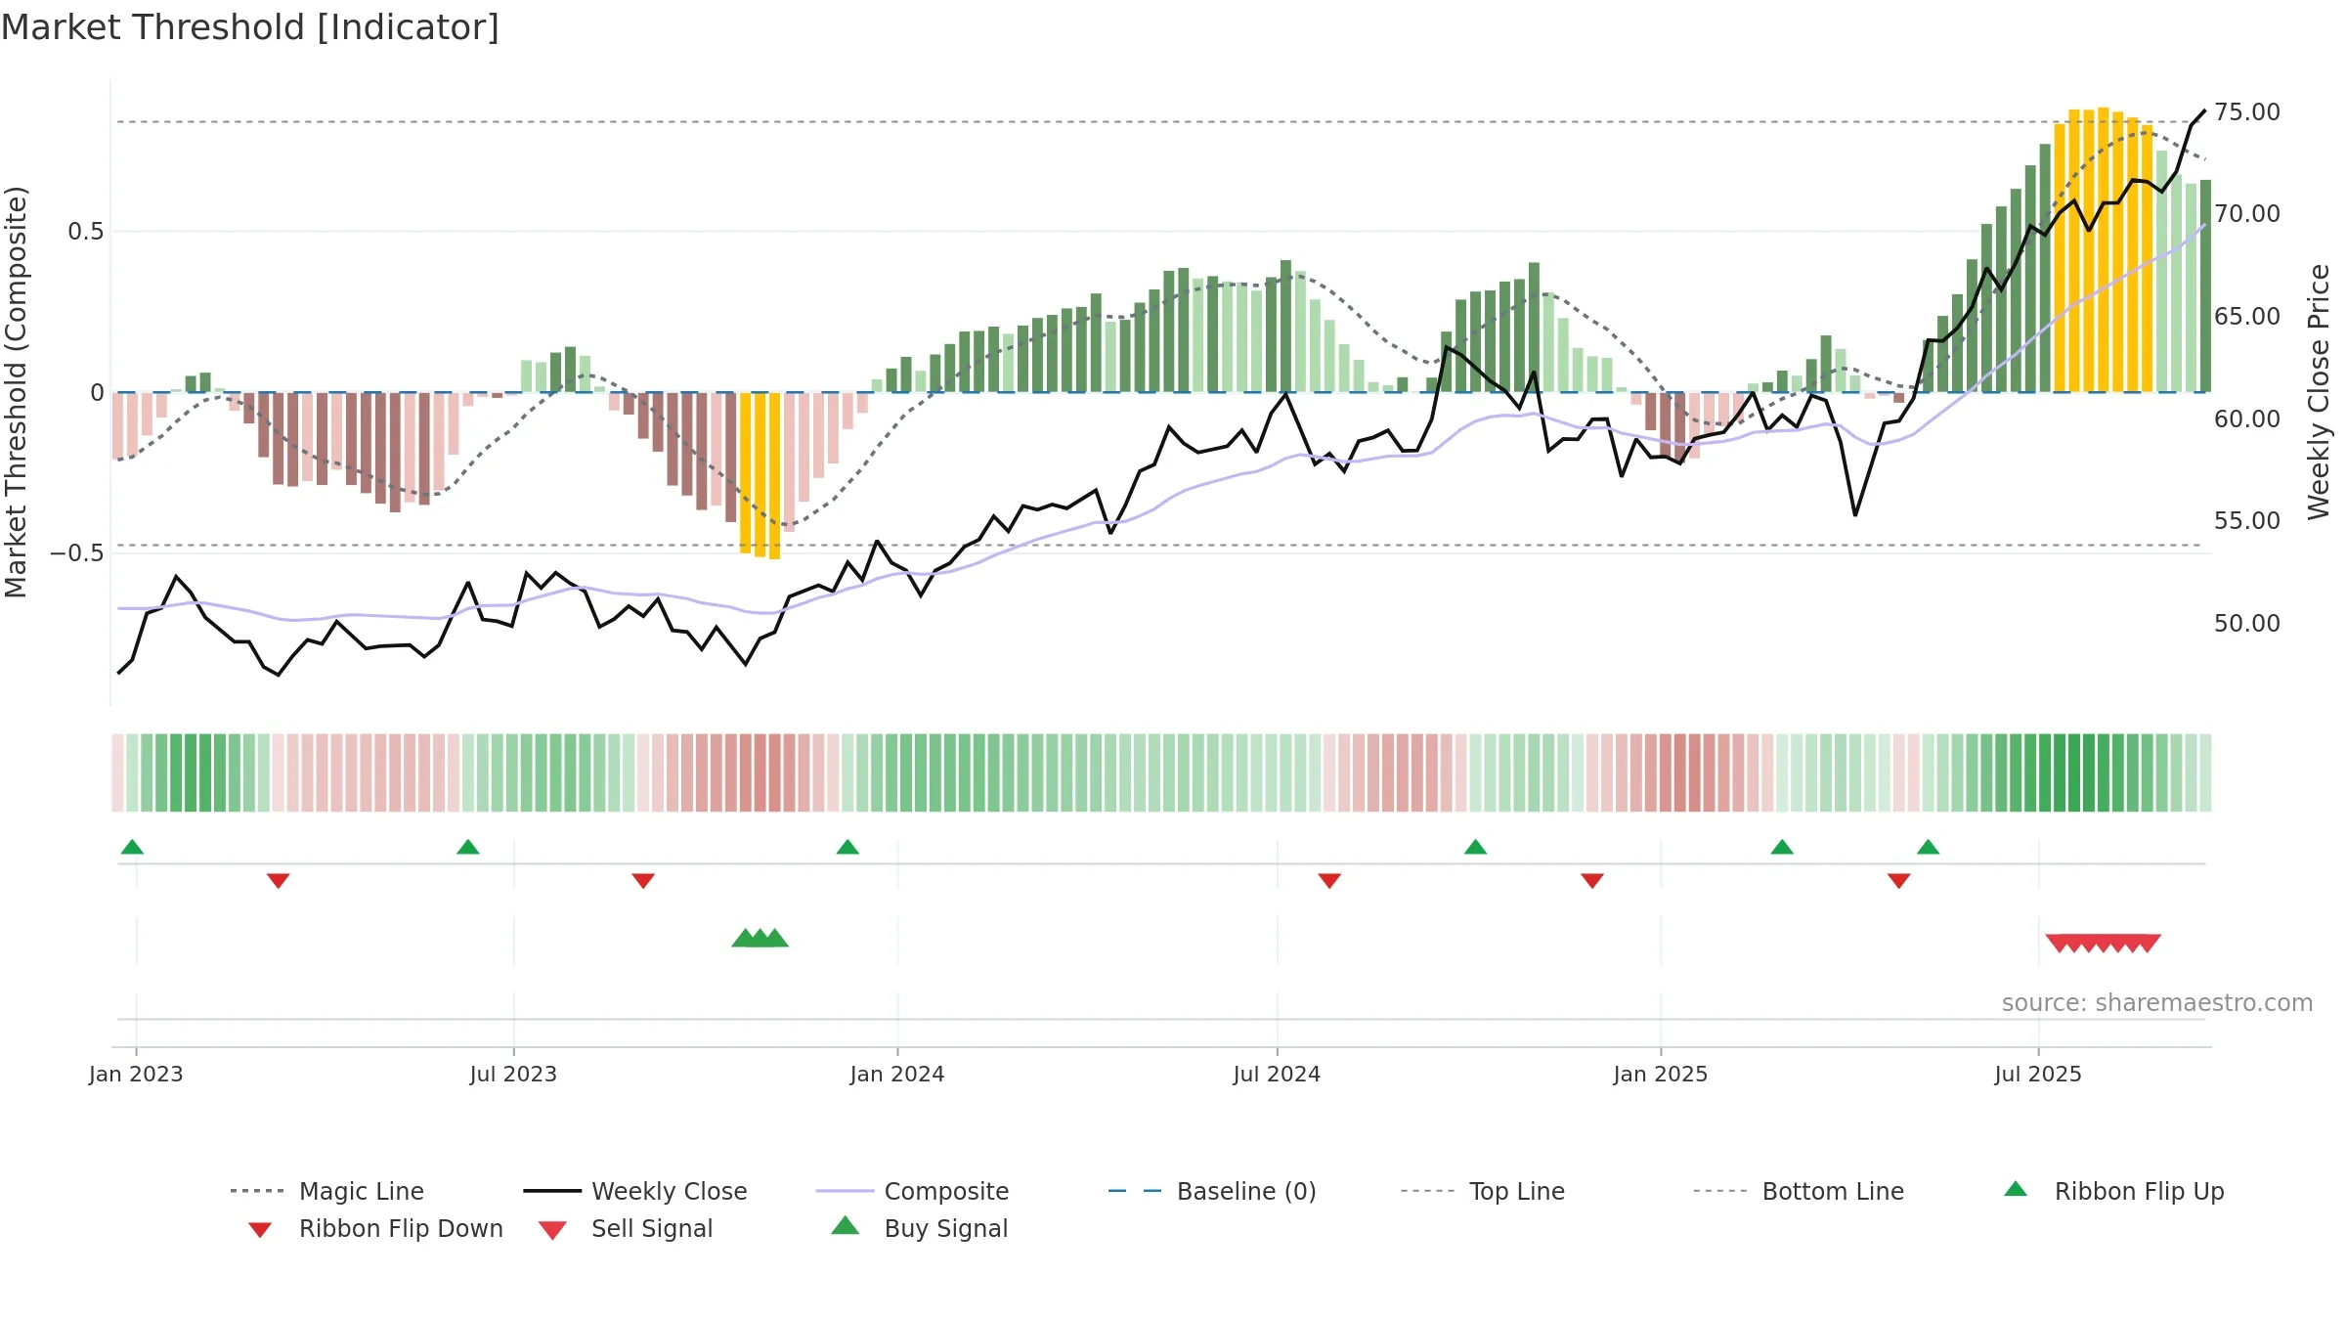Click the 60.00 price axis label

tap(2247, 419)
